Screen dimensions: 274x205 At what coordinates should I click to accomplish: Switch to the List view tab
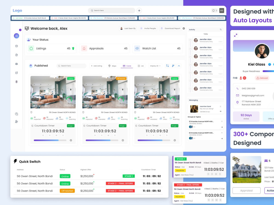[x=141, y=66]
